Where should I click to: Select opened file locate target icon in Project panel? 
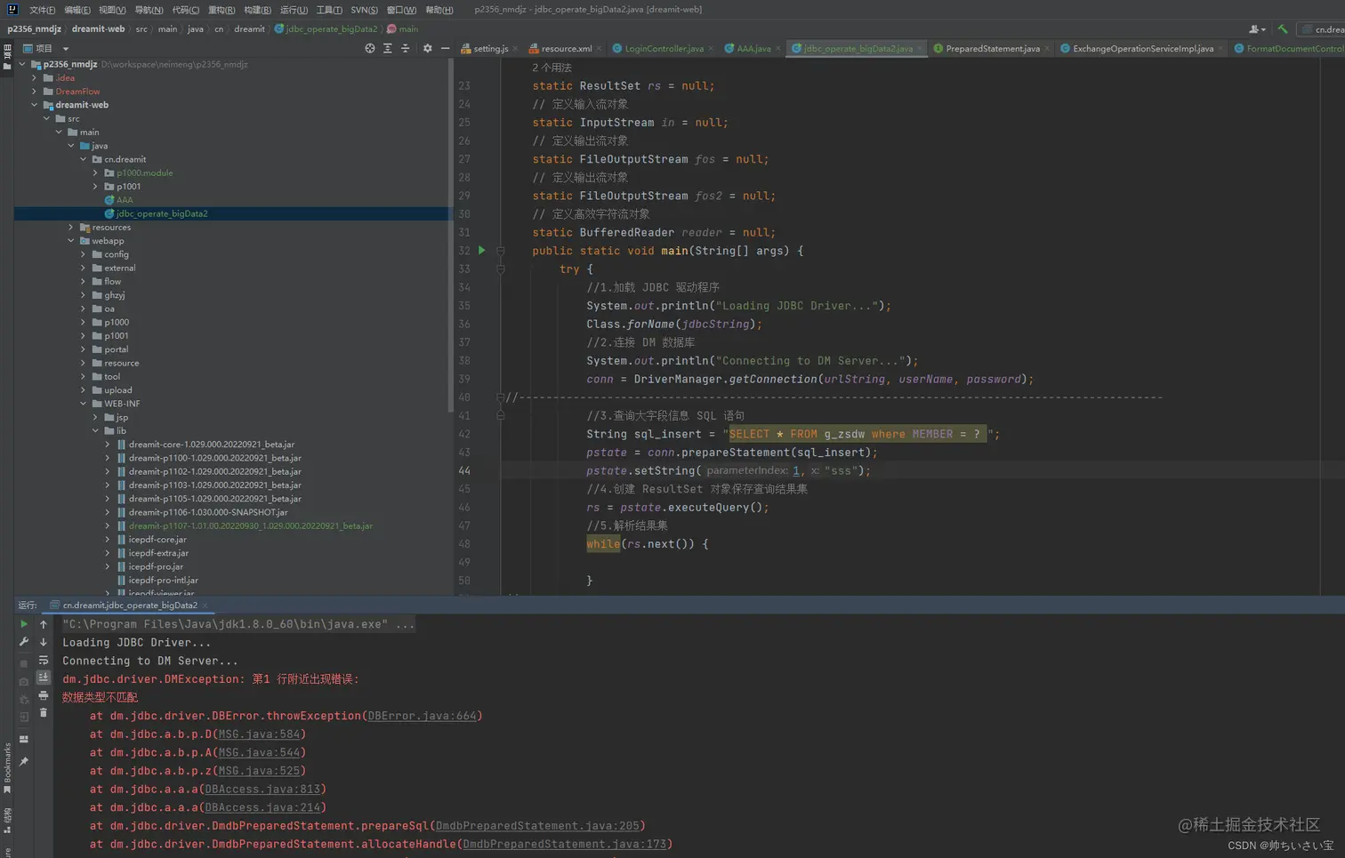pyautogui.click(x=370, y=48)
